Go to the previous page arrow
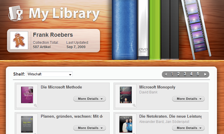Viewport: 224px width, 134px height. (166, 74)
